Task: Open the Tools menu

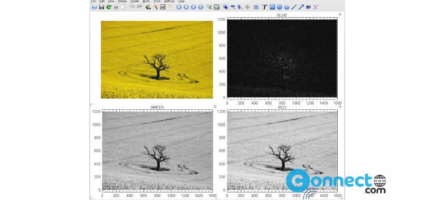Action: click(157, 1)
